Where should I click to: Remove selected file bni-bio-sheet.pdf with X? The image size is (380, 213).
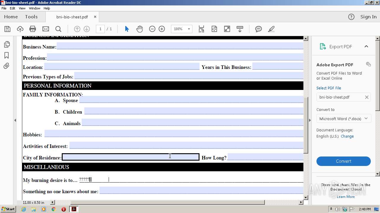(367, 97)
